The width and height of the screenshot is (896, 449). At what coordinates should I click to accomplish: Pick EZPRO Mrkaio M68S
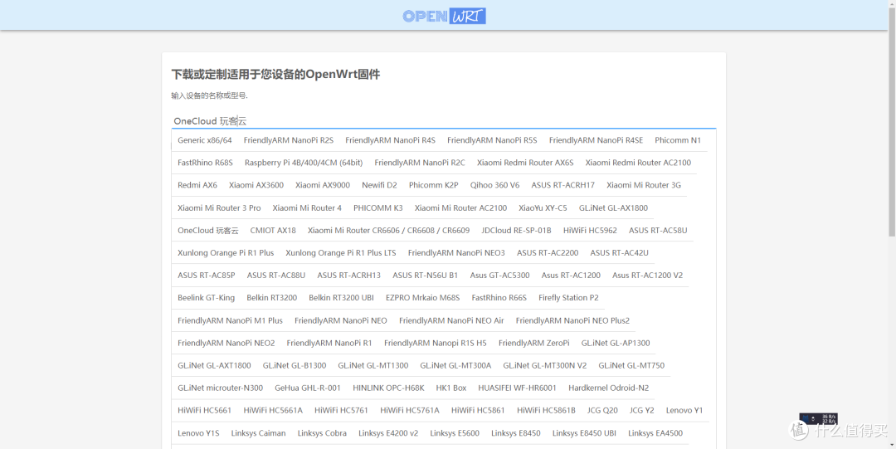[x=422, y=297]
